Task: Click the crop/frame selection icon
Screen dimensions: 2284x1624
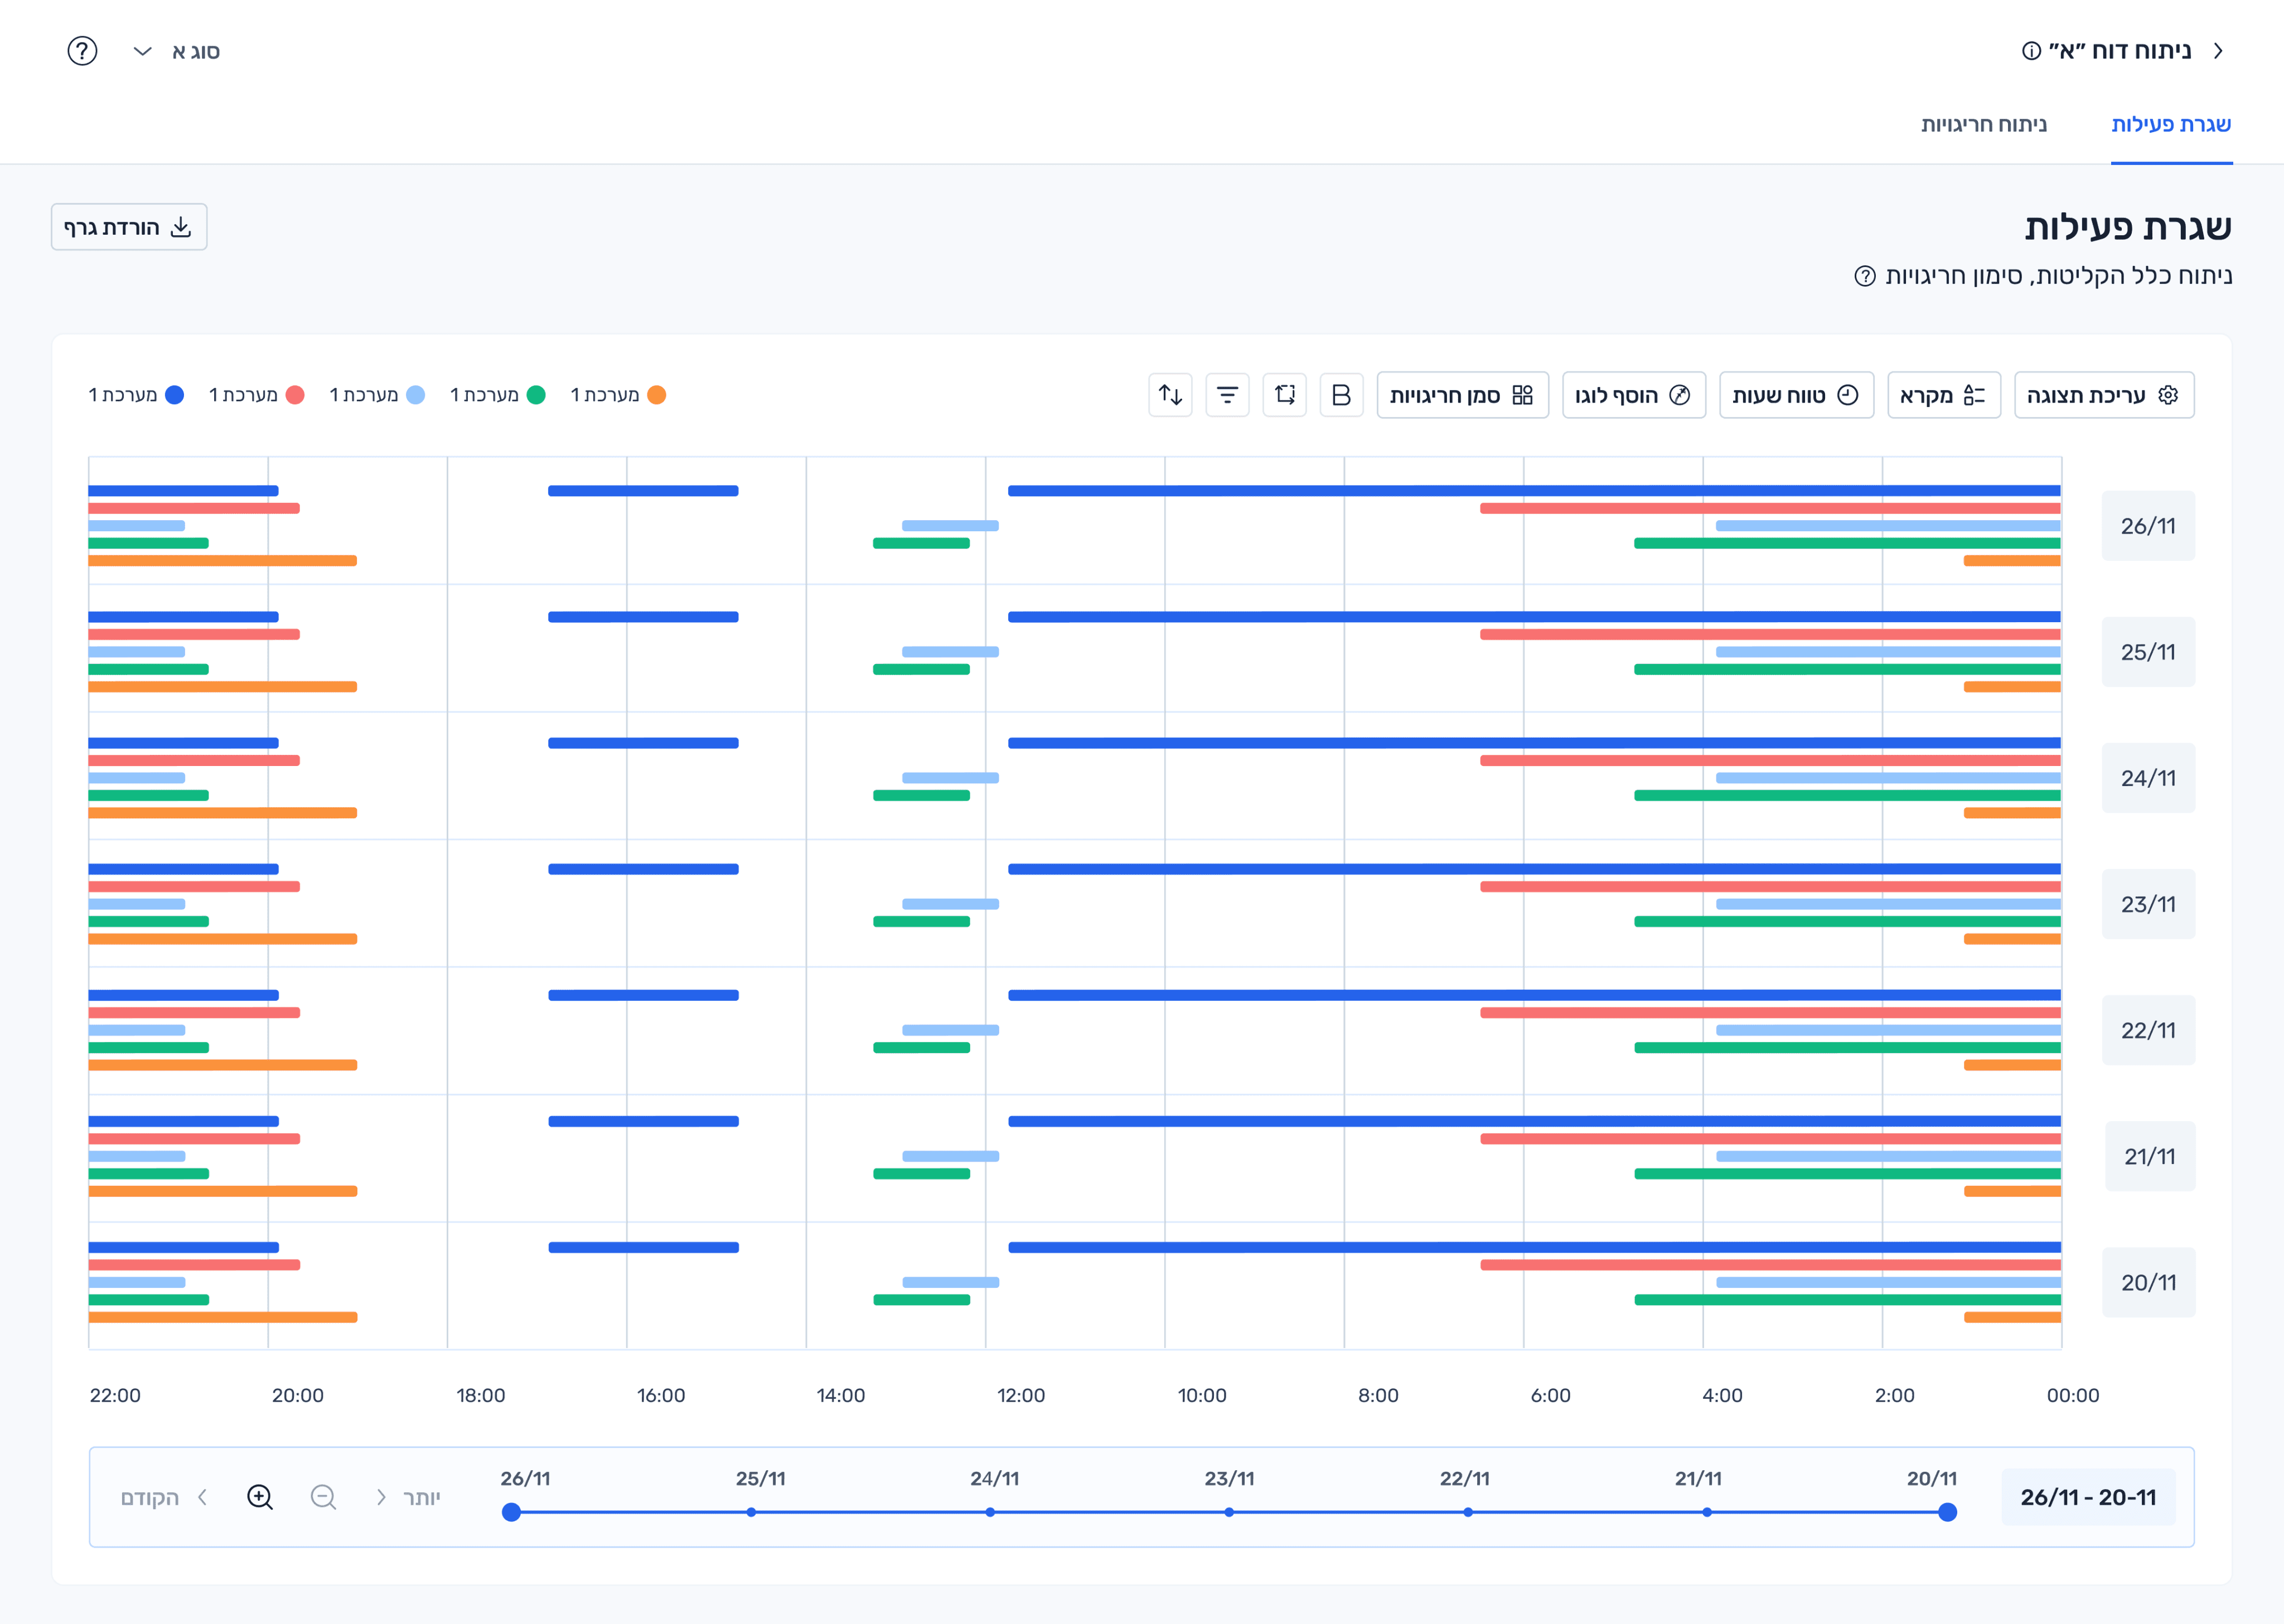Action: coord(1285,395)
